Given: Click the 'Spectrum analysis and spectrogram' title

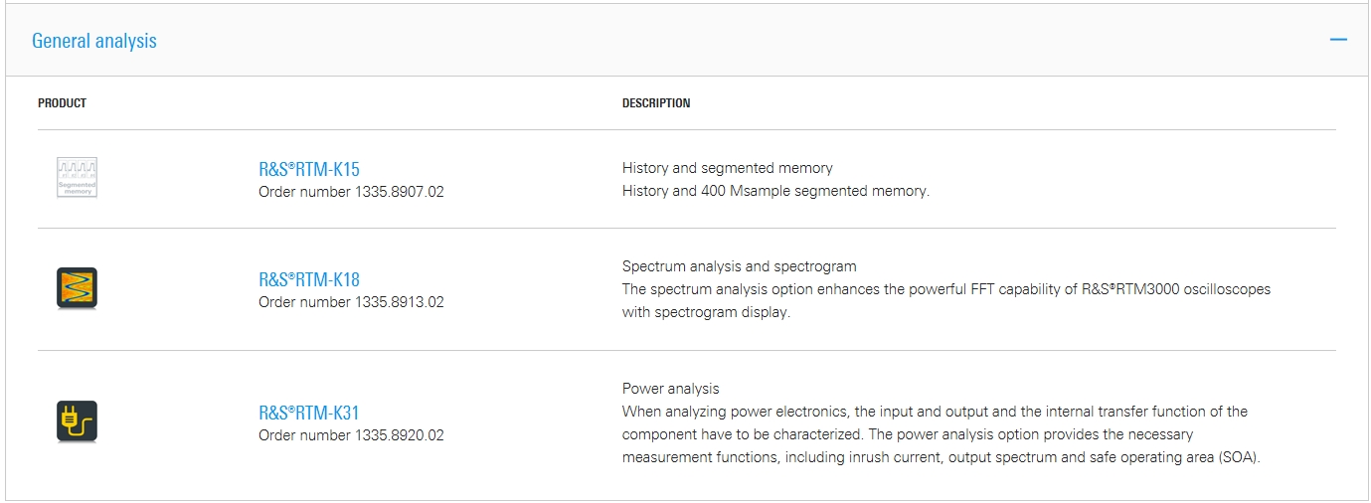Looking at the screenshot, I should [x=740, y=266].
